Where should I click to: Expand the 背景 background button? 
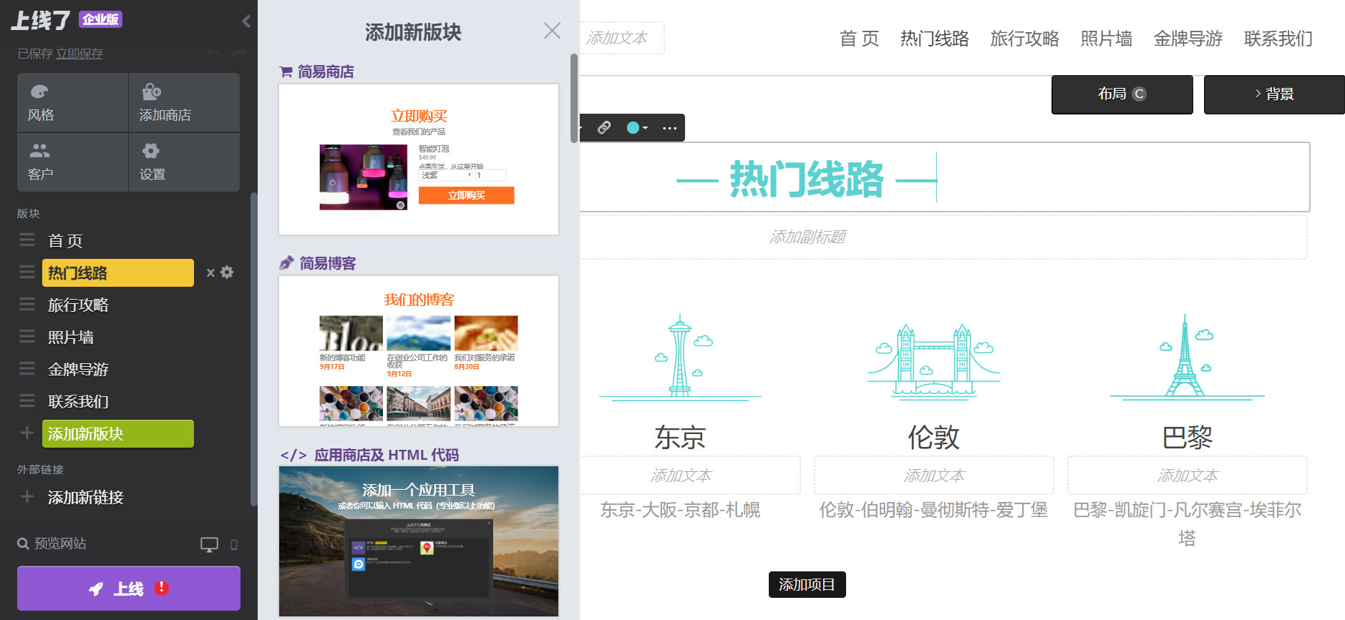[1274, 94]
